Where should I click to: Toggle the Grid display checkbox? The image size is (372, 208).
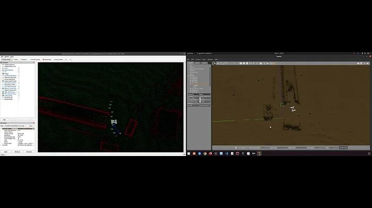click(19, 68)
